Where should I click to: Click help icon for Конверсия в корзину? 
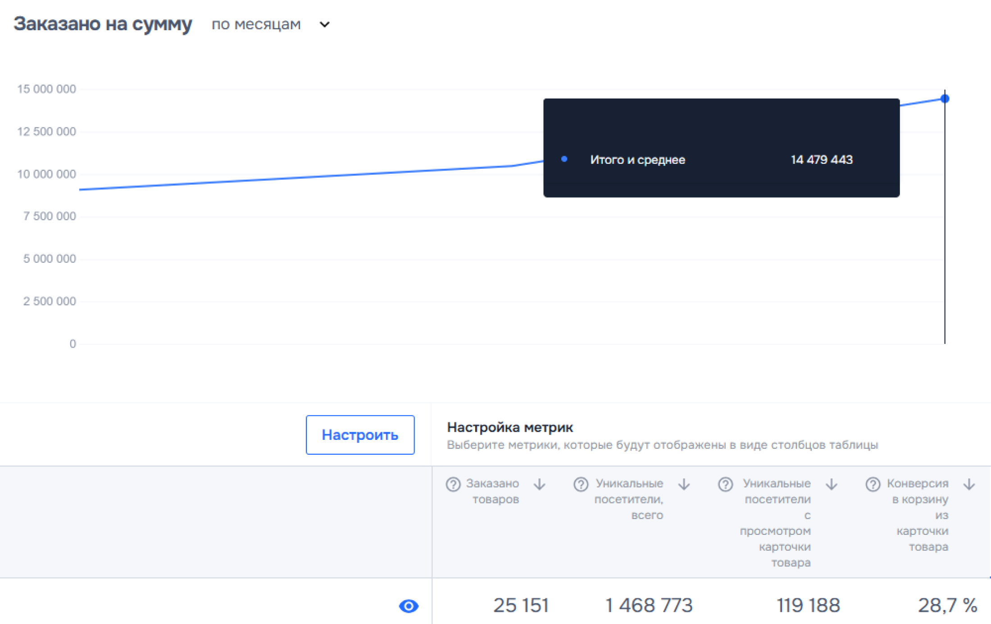tap(873, 484)
